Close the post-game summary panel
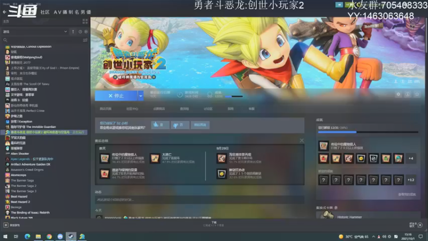Viewport: 428px width, 241px height. coord(302,140)
